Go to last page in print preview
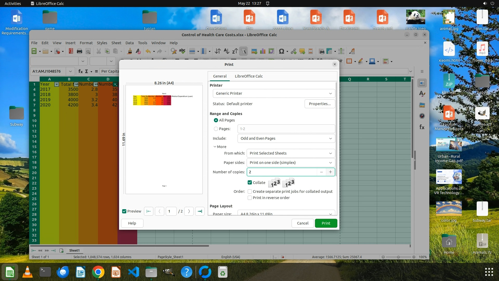Image resolution: width=499 pixels, height=281 pixels. pos(200,211)
